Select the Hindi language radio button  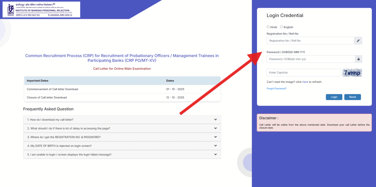click(x=268, y=27)
